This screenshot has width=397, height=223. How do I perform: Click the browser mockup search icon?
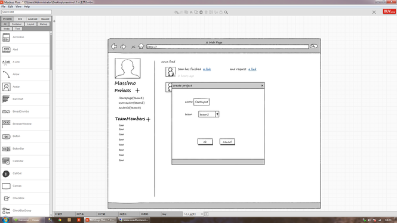click(x=313, y=47)
